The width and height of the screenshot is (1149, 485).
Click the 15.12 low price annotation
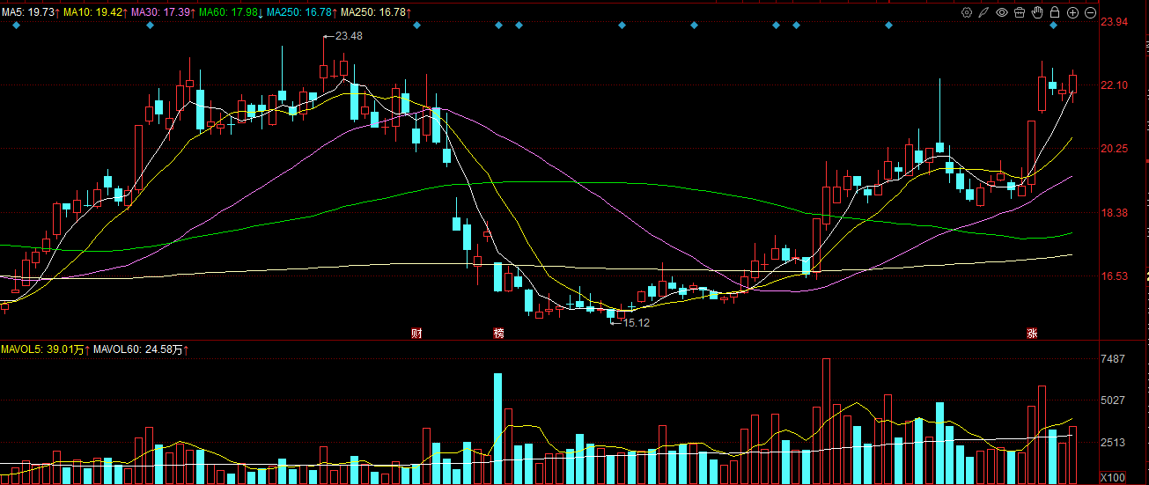click(636, 323)
